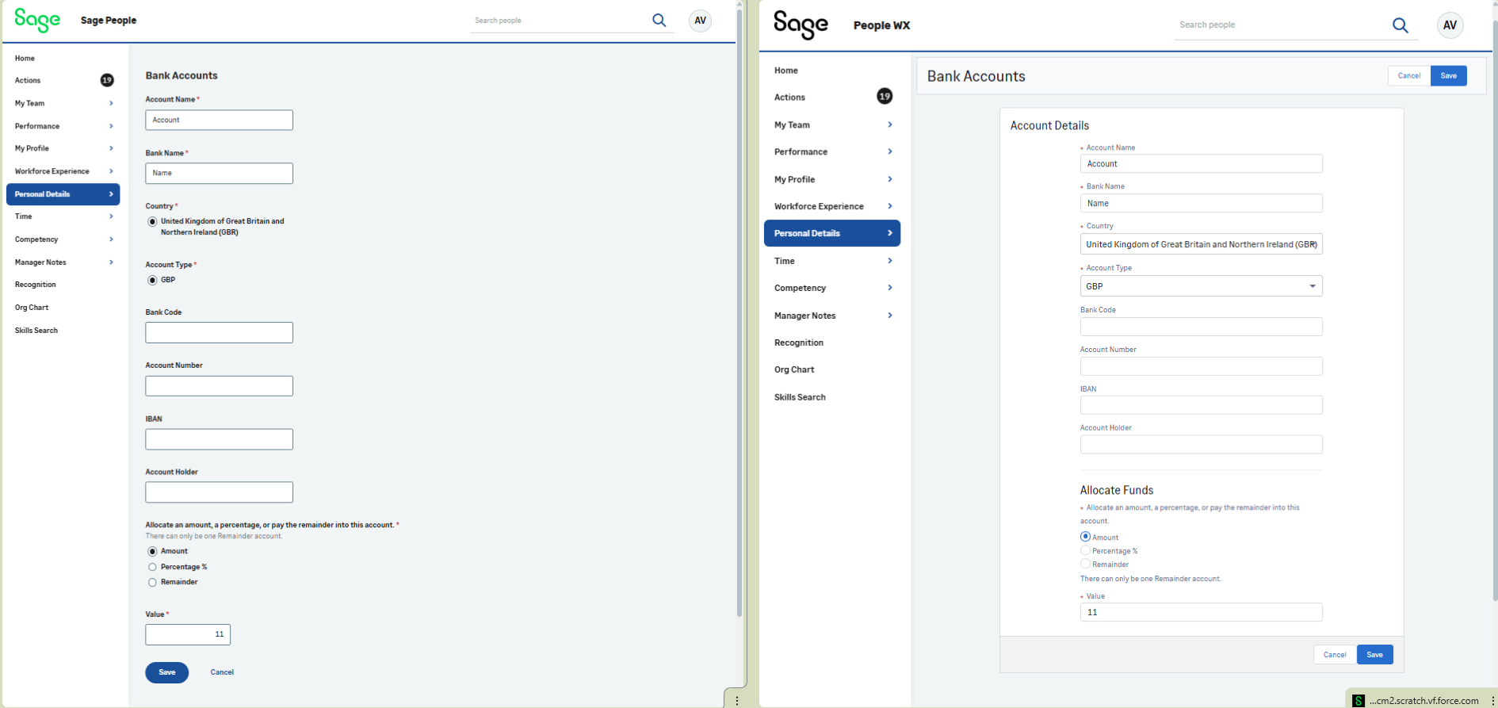Click bottom Save button in People WX form

pyautogui.click(x=1375, y=655)
